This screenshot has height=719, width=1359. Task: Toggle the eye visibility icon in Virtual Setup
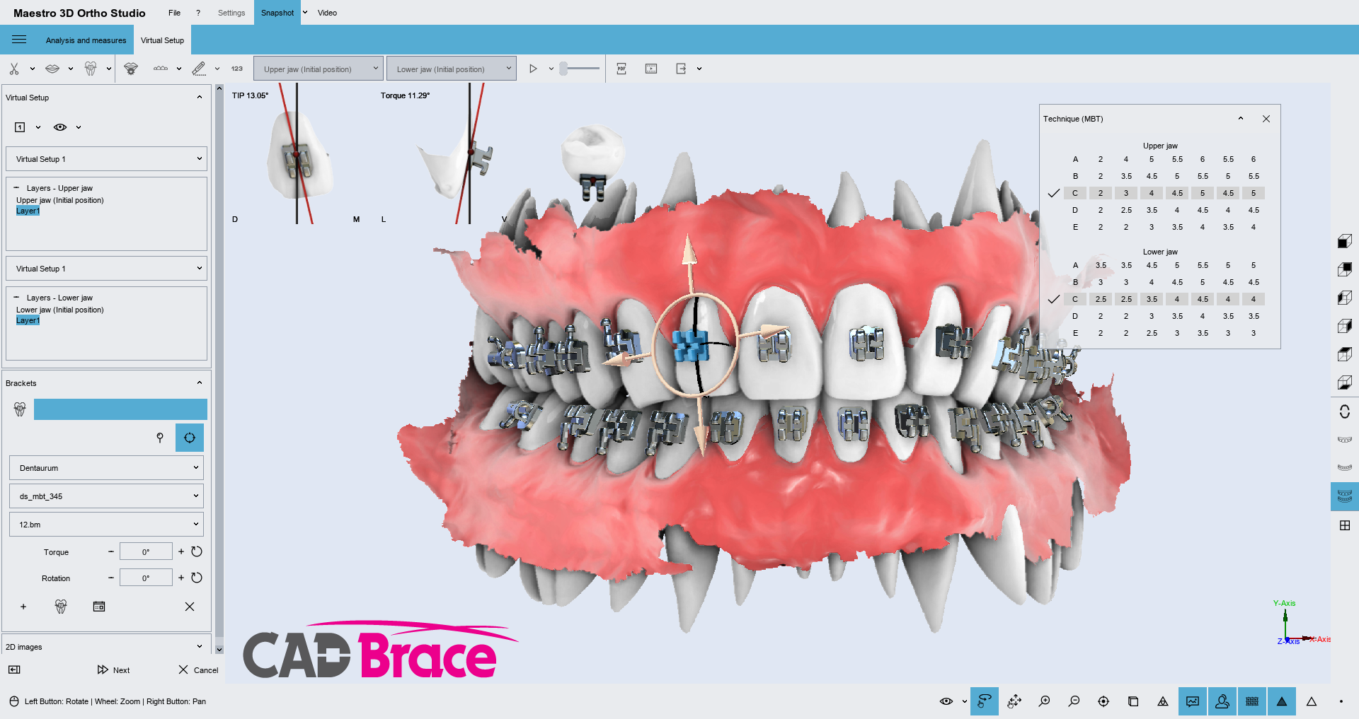coord(60,127)
